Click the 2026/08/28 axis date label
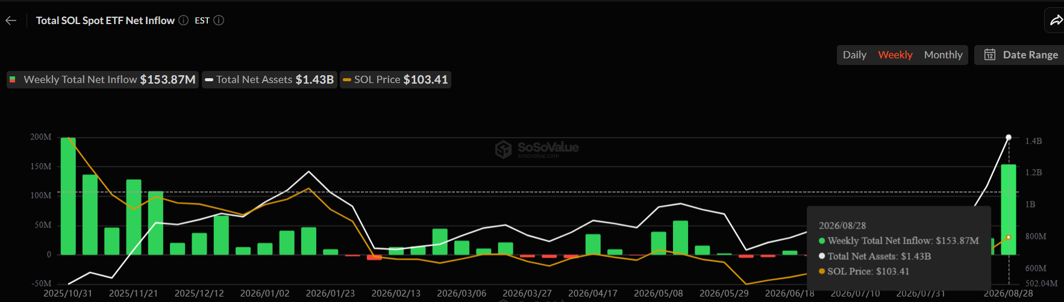This screenshot has height=302, width=1064. pyautogui.click(x=1009, y=294)
